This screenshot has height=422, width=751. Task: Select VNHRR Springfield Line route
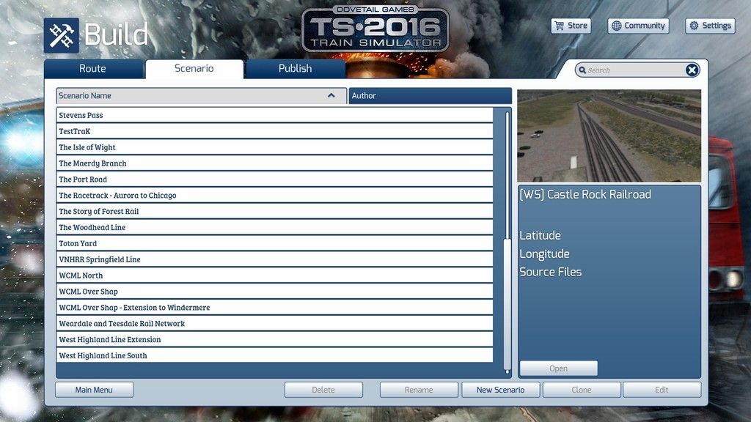pyautogui.click(x=275, y=259)
